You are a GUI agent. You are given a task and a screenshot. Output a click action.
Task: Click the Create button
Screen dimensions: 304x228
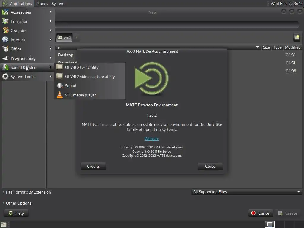click(x=288, y=213)
